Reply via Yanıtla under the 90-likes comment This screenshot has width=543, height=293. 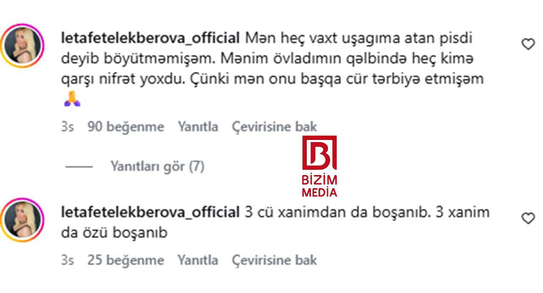pyautogui.click(x=198, y=126)
